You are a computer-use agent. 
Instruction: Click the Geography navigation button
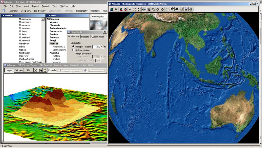tap(26, 11)
